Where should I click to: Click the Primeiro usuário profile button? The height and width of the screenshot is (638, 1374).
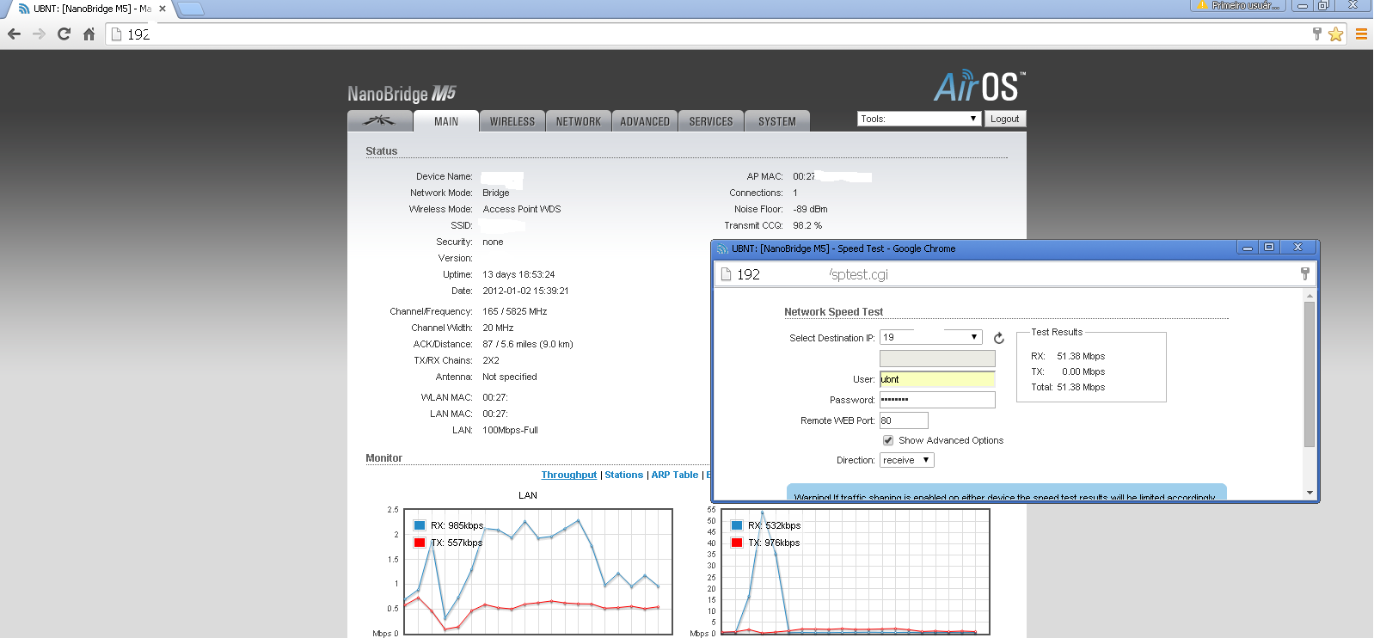1238,5
